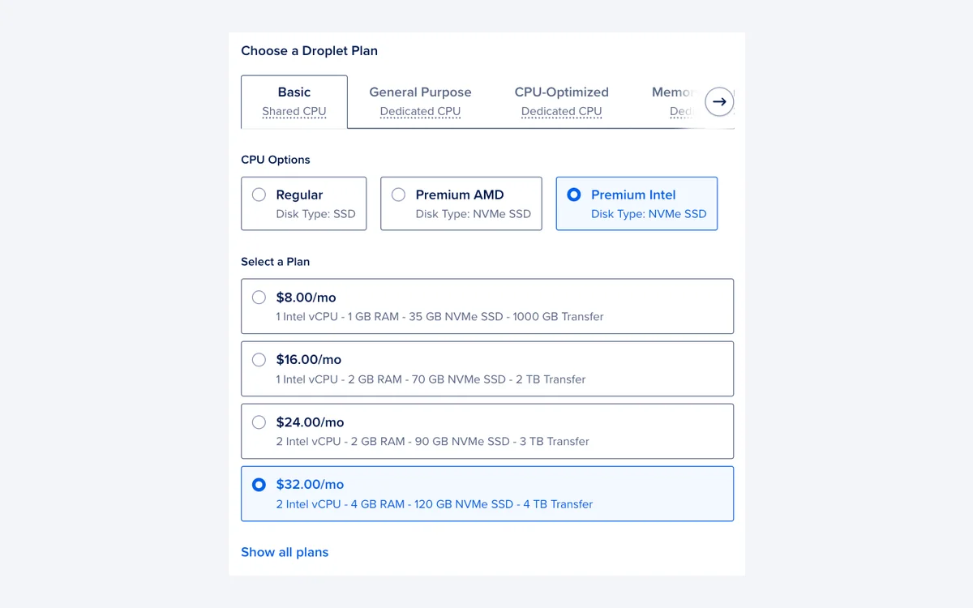Image resolution: width=973 pixels, height=608 pixels.
Task: Click the 'CPU Options' label
Action: 276,160
